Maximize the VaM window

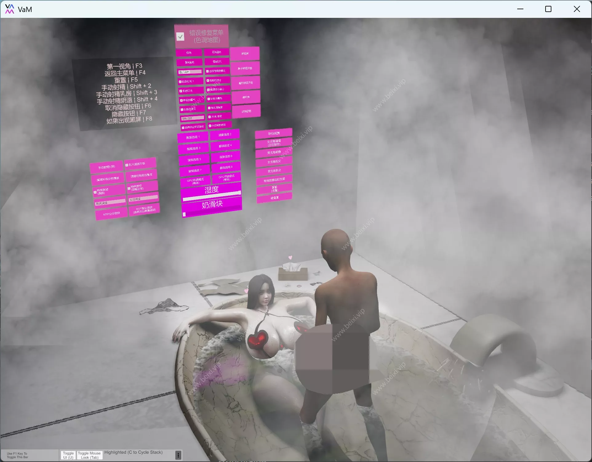pos(548,9)
